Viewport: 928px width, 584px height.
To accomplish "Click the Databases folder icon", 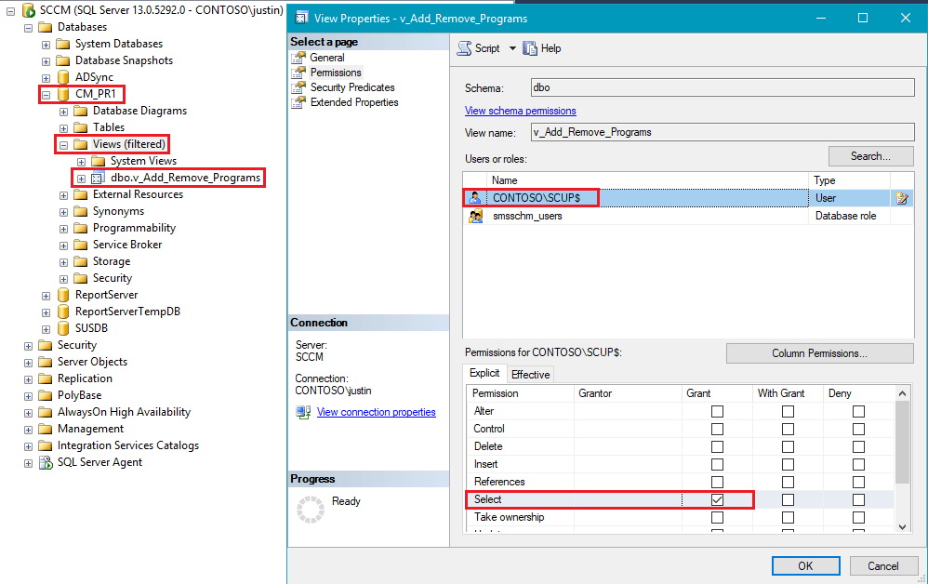I will pos(45,27).
